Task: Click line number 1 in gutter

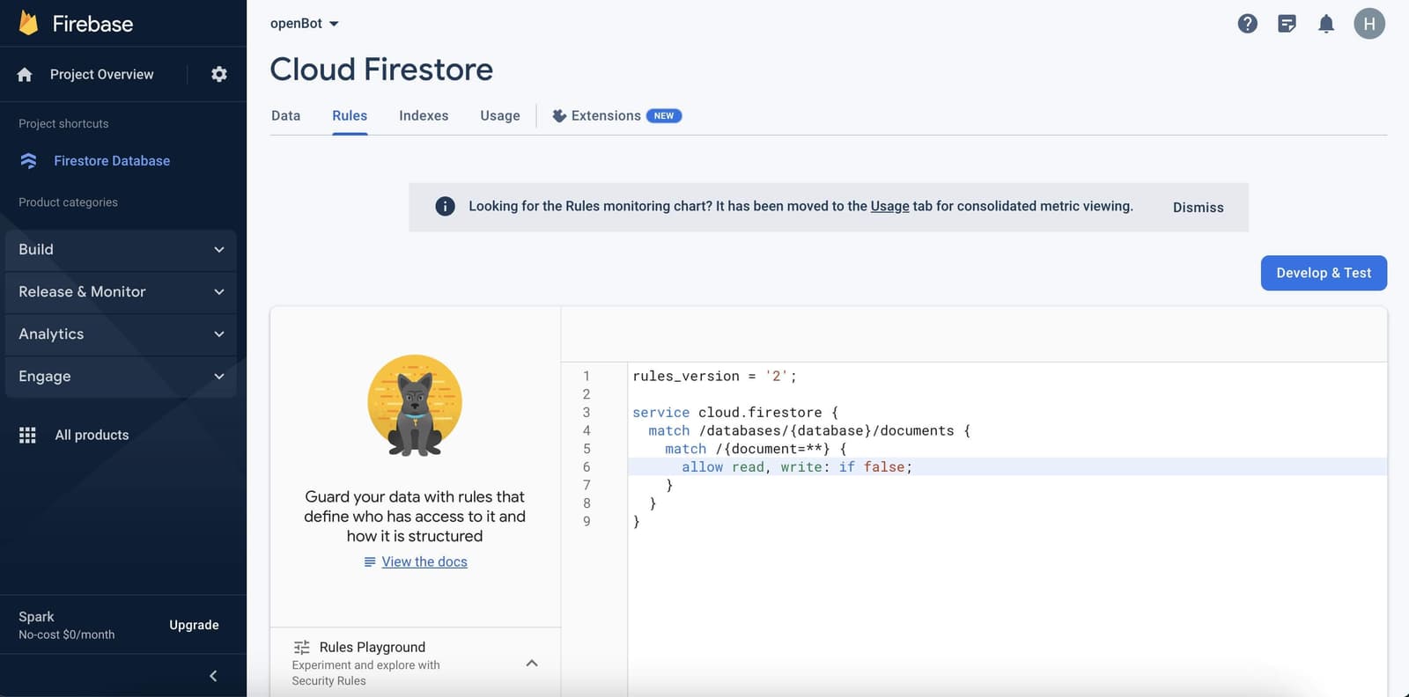Action: 586,376
